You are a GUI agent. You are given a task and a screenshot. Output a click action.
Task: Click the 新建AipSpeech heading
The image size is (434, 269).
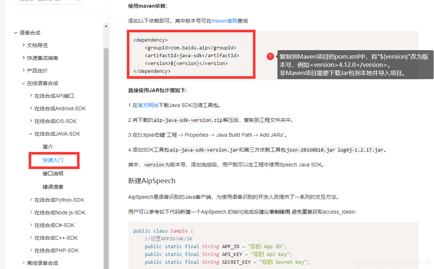pos(152,181)
